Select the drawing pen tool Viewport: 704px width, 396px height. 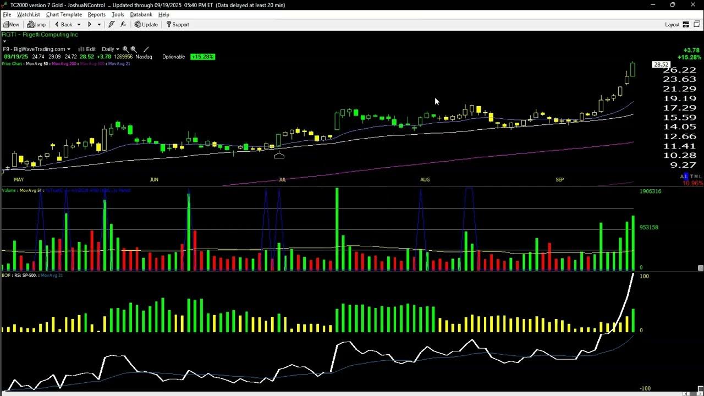146,49
